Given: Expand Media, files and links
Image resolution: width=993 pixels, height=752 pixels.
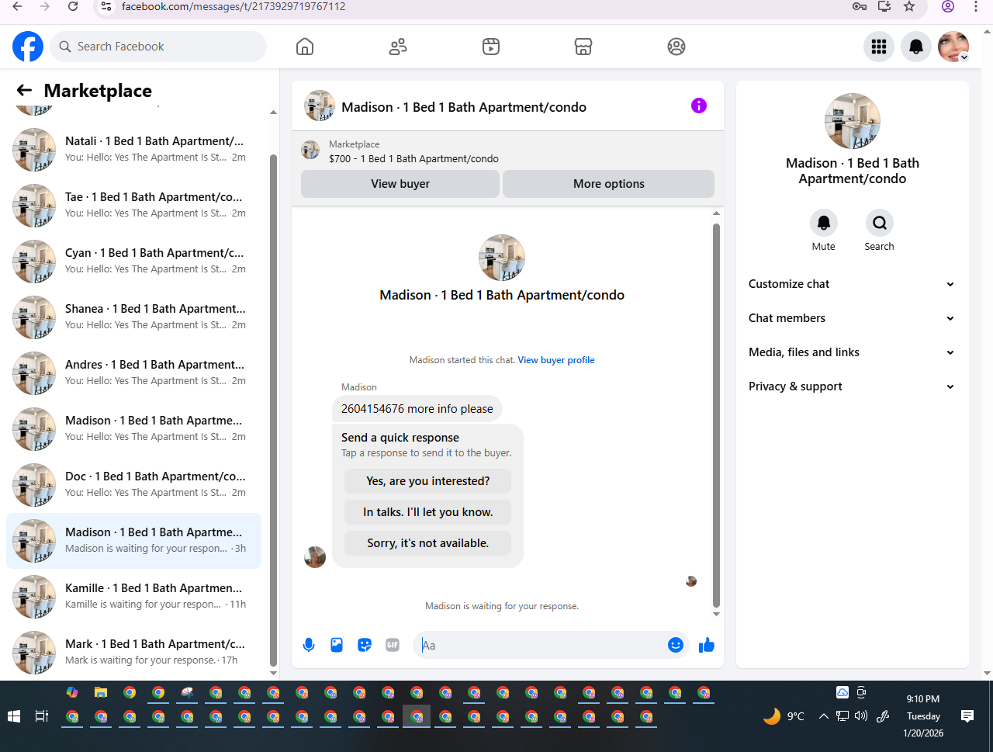Looking at the screenshot, I should tap(852, 352).
